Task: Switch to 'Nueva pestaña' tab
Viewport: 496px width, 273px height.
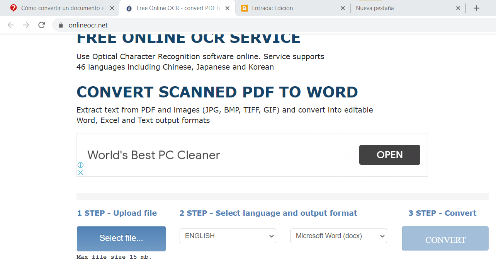Action: point(408,8)
